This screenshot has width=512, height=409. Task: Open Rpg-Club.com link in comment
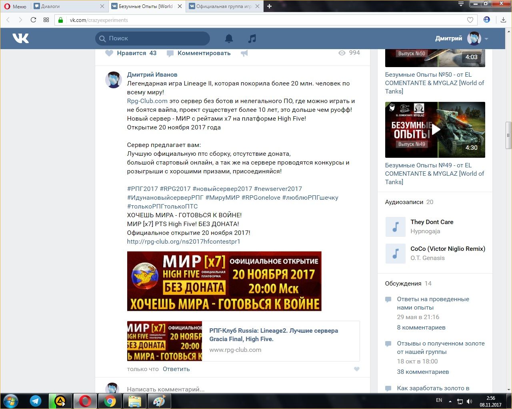point(147,101)
